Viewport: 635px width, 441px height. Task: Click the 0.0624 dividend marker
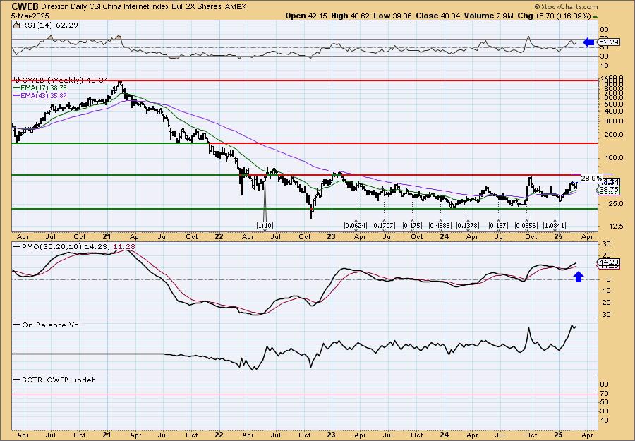355,225
